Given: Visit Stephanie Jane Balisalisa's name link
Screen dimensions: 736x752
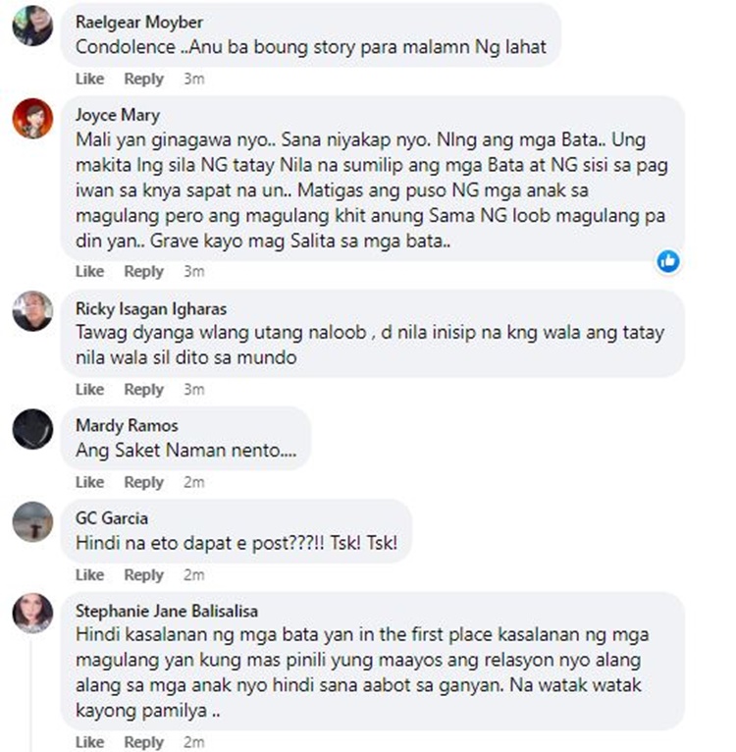Looking at the screenshot, I should [x=167, y=611].
